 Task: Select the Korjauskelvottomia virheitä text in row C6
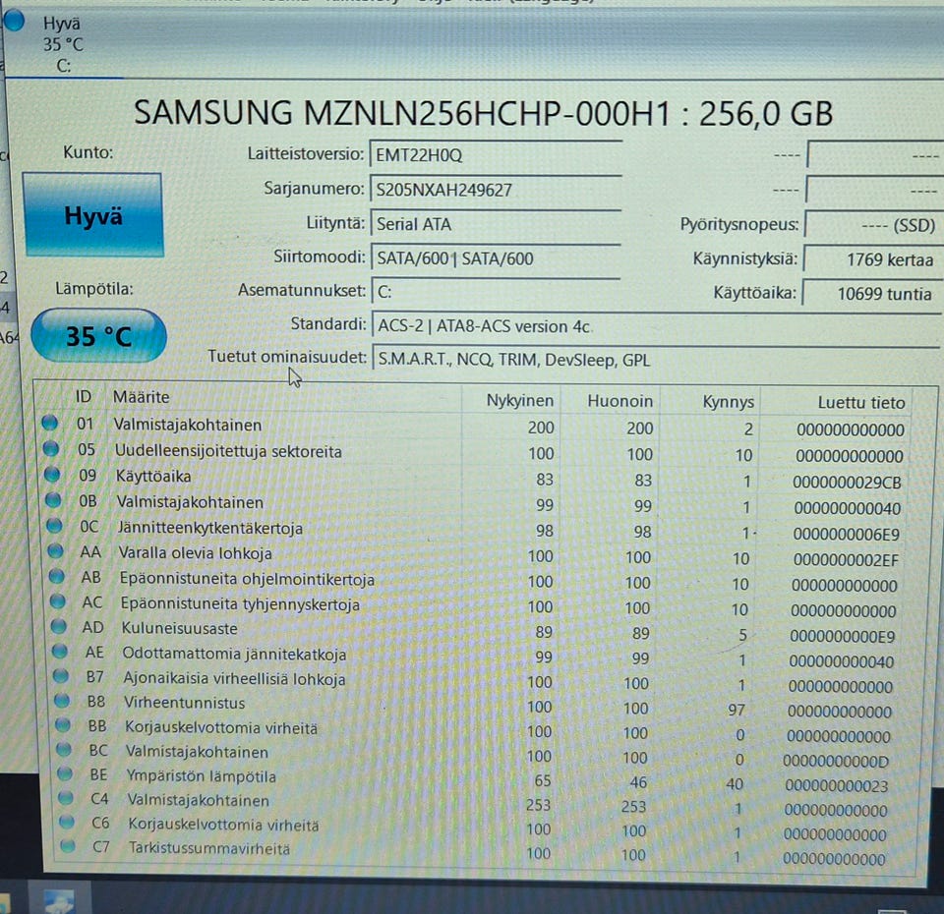click(x=223, y=825)
